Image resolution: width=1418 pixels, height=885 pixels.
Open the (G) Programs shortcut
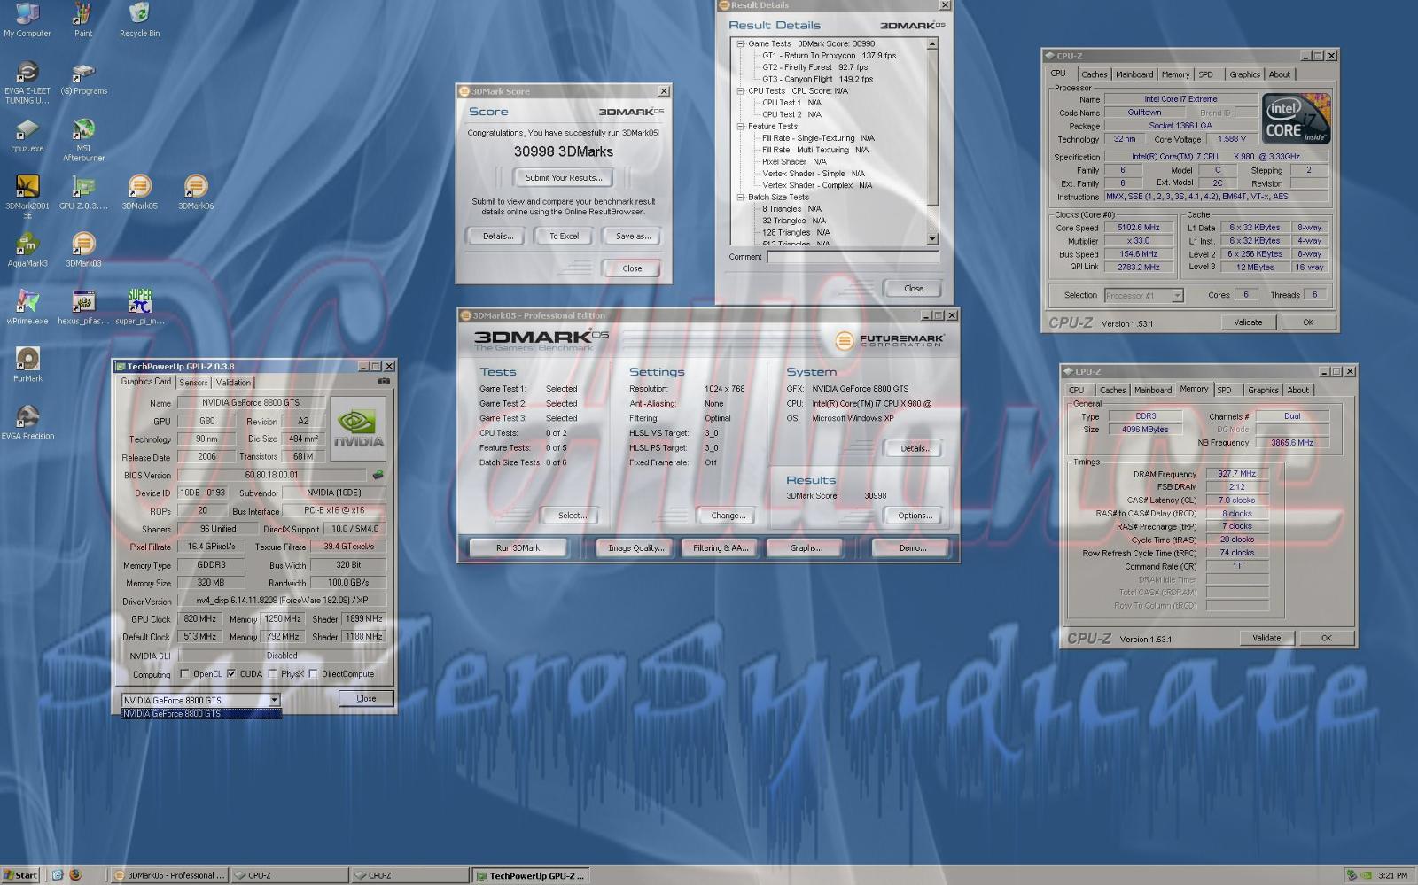(x=83, y=78)
